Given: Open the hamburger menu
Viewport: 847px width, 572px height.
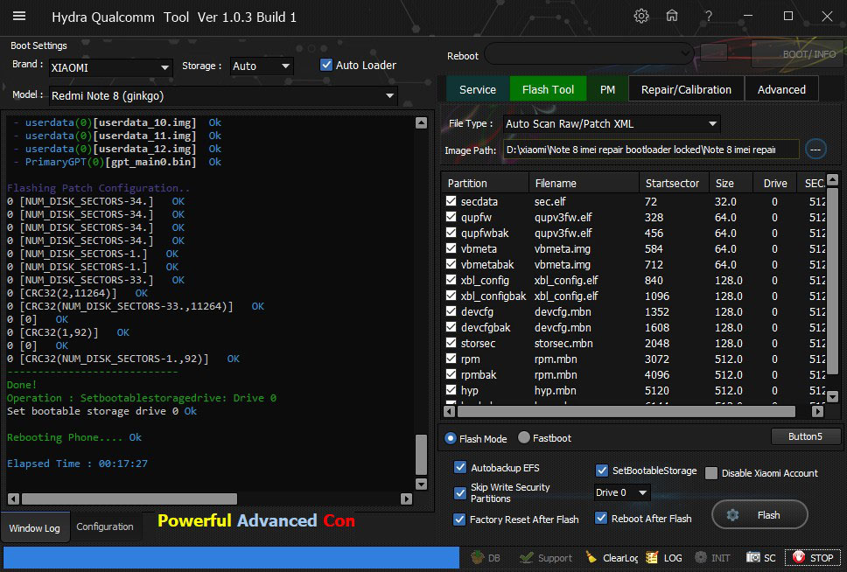Looking at the screenshot, I should point(19,17).
